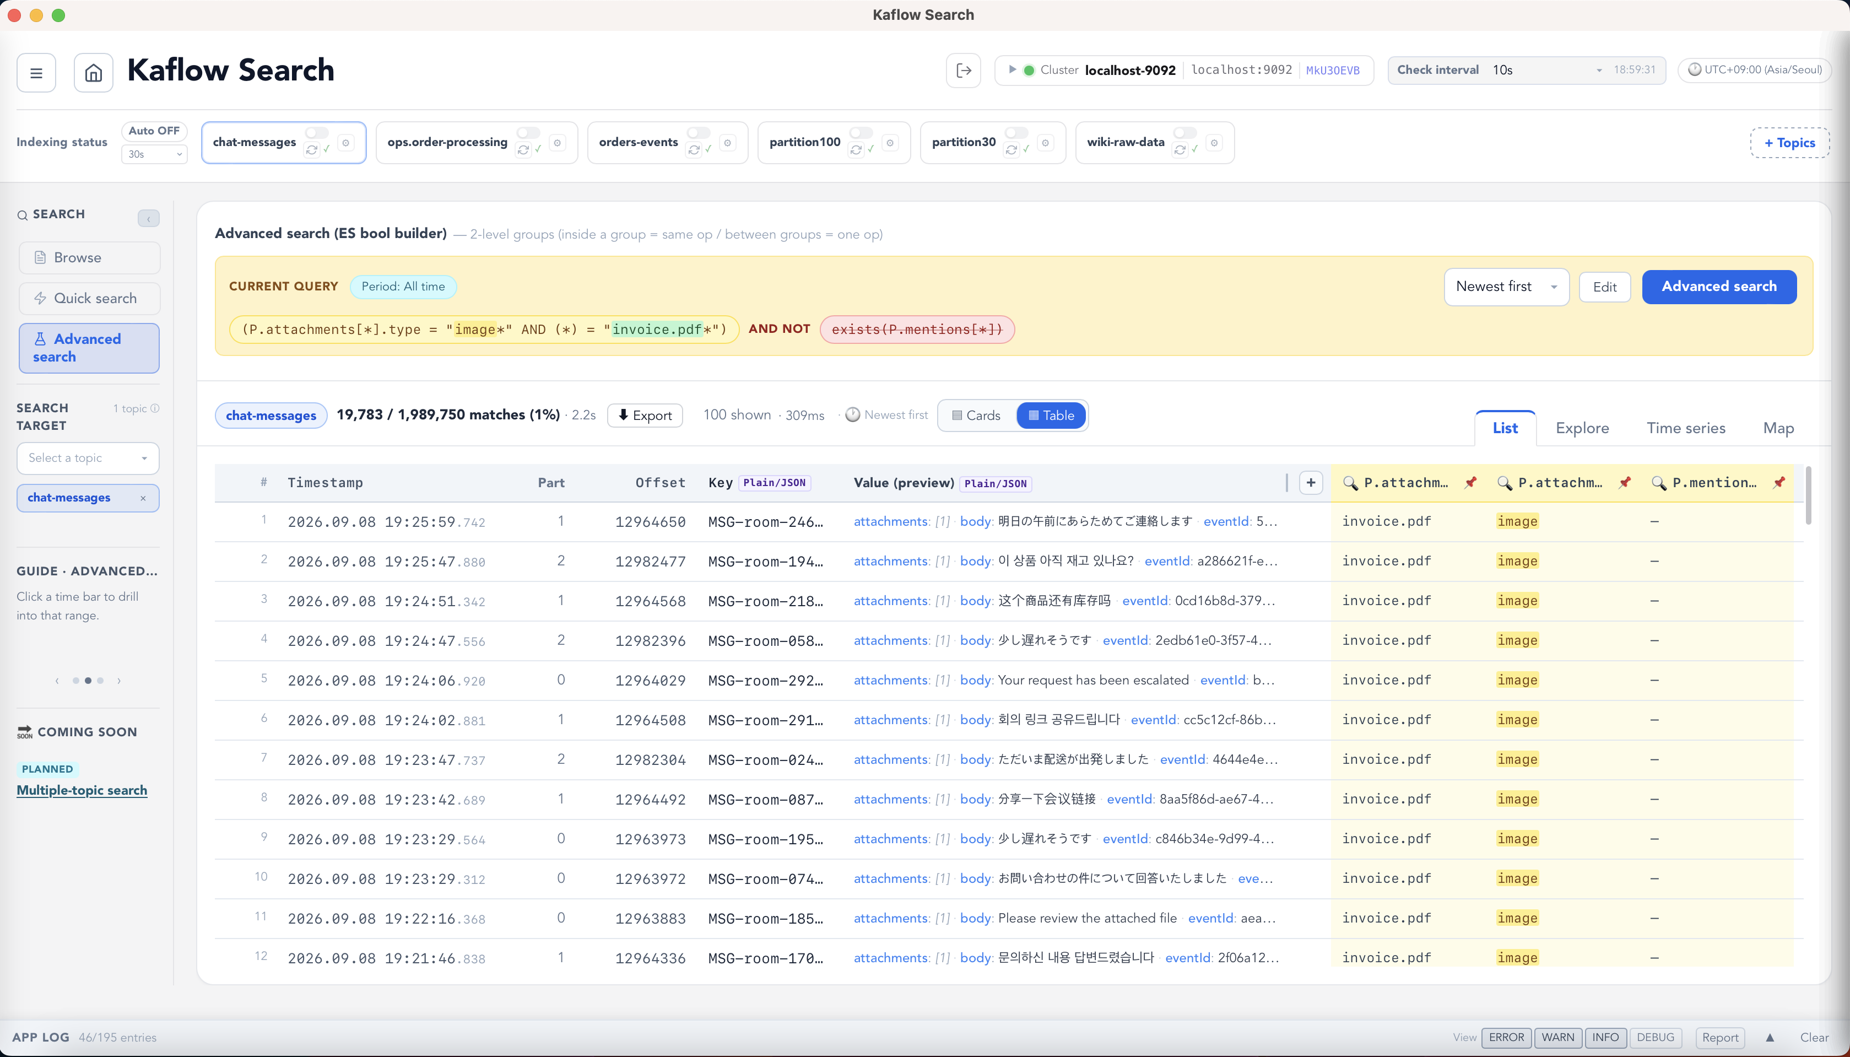Refresh indexing for wiki-raw-data topic
The height and width of the screenshot is (1057, 1850).
[x=1181, y=149]
